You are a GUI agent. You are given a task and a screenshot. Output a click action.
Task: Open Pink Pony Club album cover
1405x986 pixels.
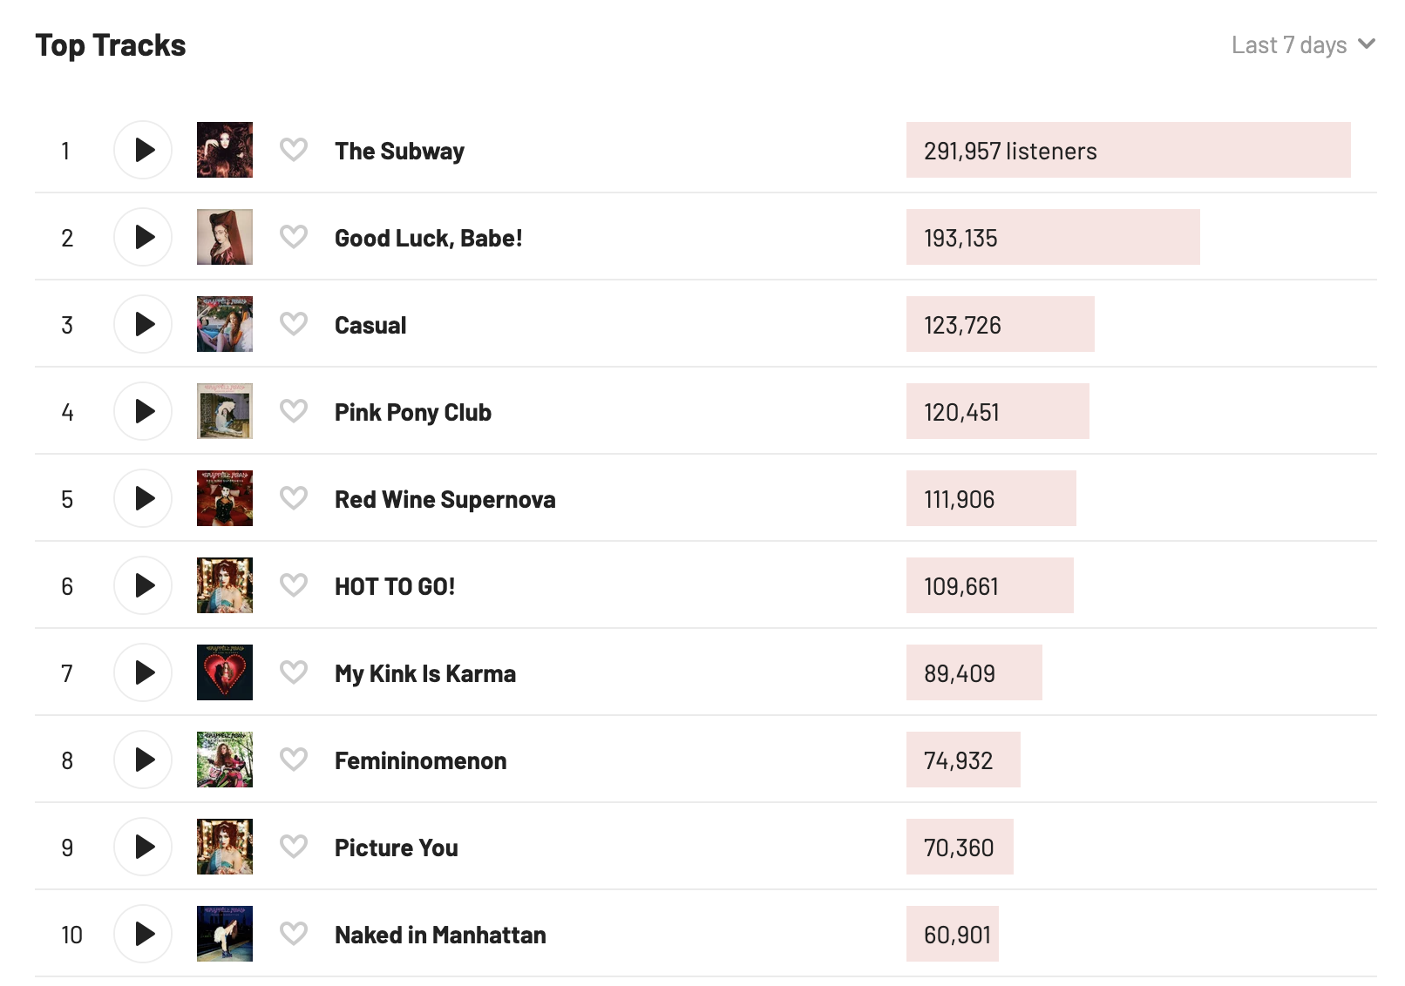225,411
